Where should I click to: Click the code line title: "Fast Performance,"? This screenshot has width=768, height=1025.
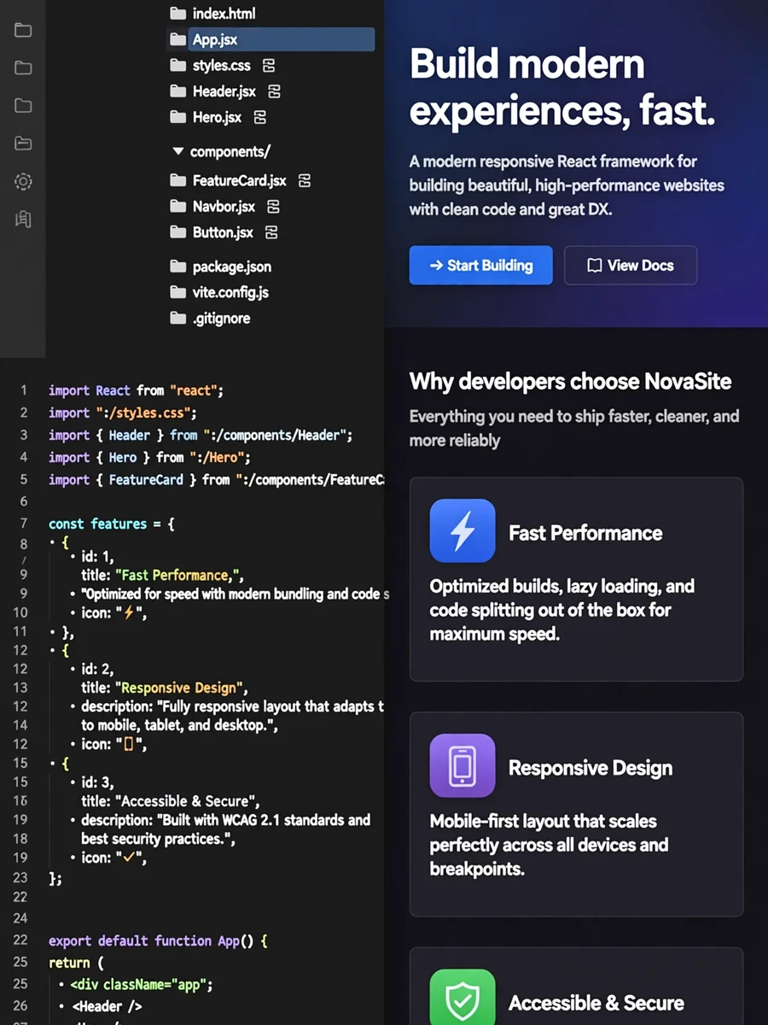163,575
